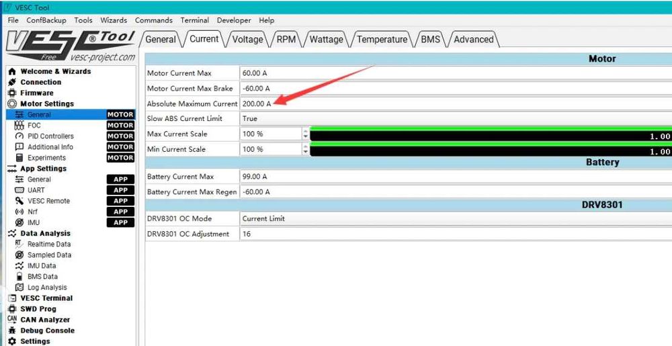Select General under App Settings

pyautogui.click(x=71, y=179)
